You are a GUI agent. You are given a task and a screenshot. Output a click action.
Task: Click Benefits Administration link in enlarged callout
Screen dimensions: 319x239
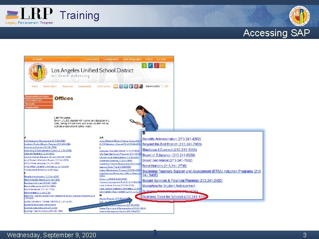(x=171, y=139)
